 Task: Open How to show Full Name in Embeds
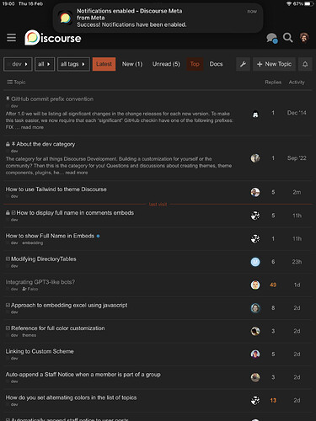coord(50,236)
